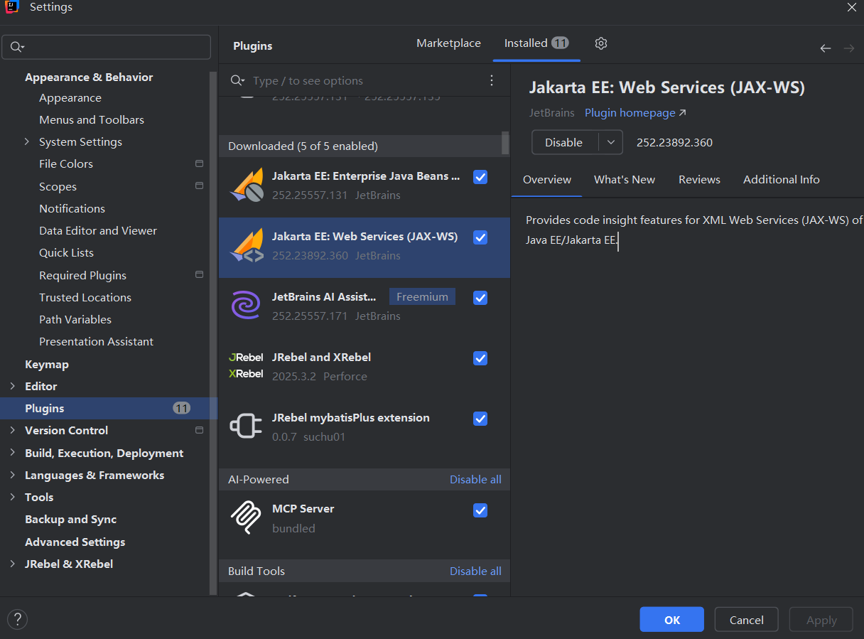
Task: Select Trusted Locations item
Action: point(85,297)
